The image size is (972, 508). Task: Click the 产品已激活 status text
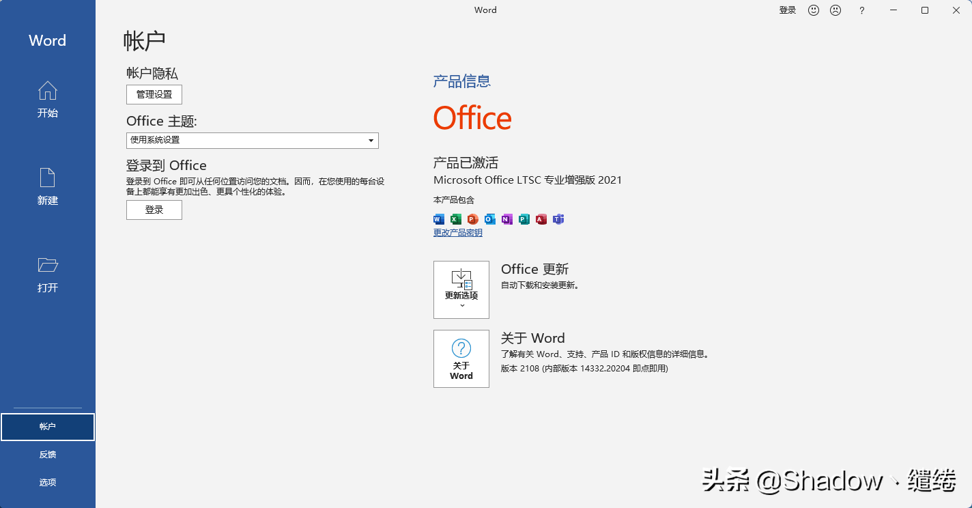point(466,163)
